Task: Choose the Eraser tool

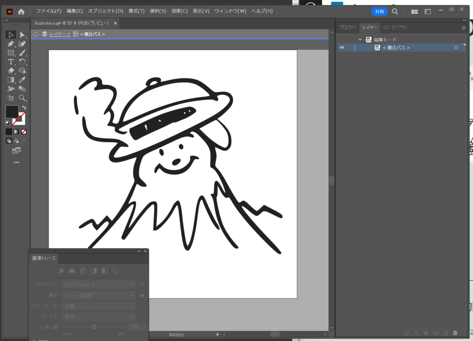Action: point(11,71)
